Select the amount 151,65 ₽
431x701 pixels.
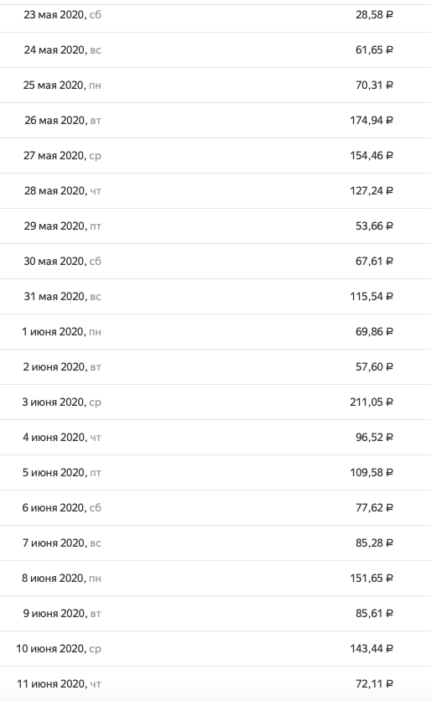pyautogui.click(x=371, y=578)
